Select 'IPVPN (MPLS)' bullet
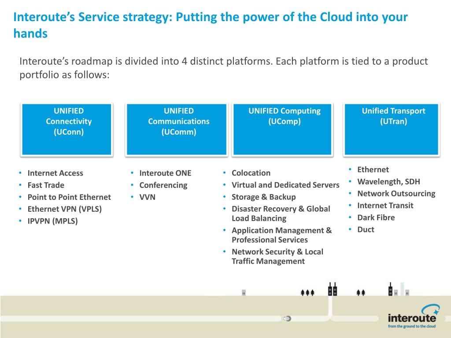This screenshot has width=451, height=338. [53, 221]
